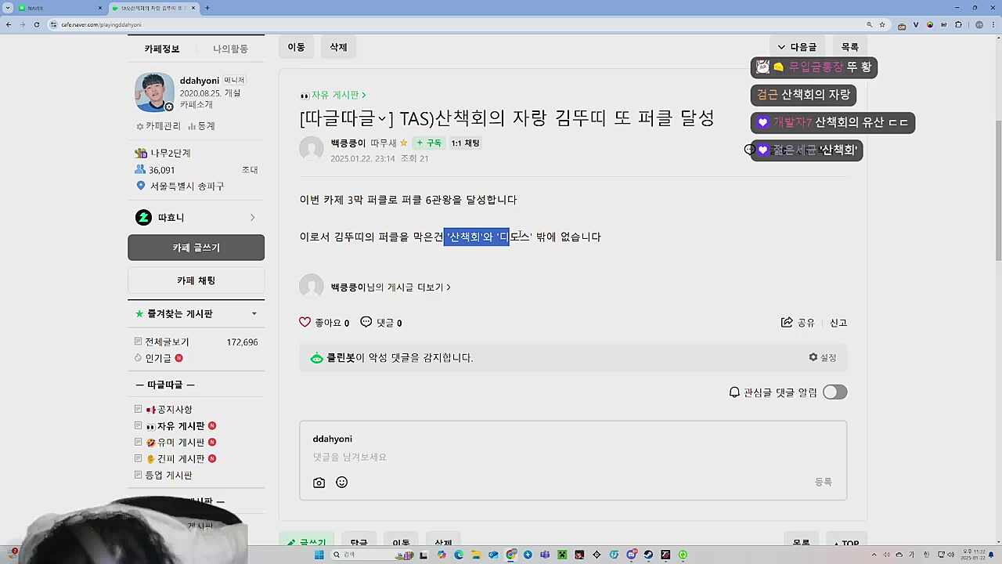The width and height of the screenshot is (1002, 564).
Task: Open Microsoft Teams from the taskbar
Action: [545, 555]
